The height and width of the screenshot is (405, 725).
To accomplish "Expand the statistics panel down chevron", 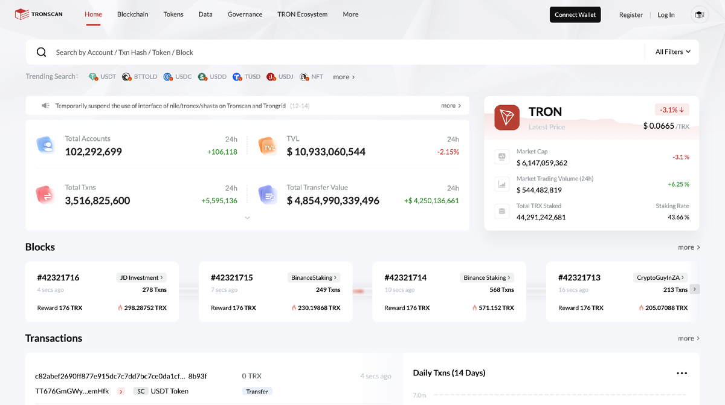I will click(247, 218).
